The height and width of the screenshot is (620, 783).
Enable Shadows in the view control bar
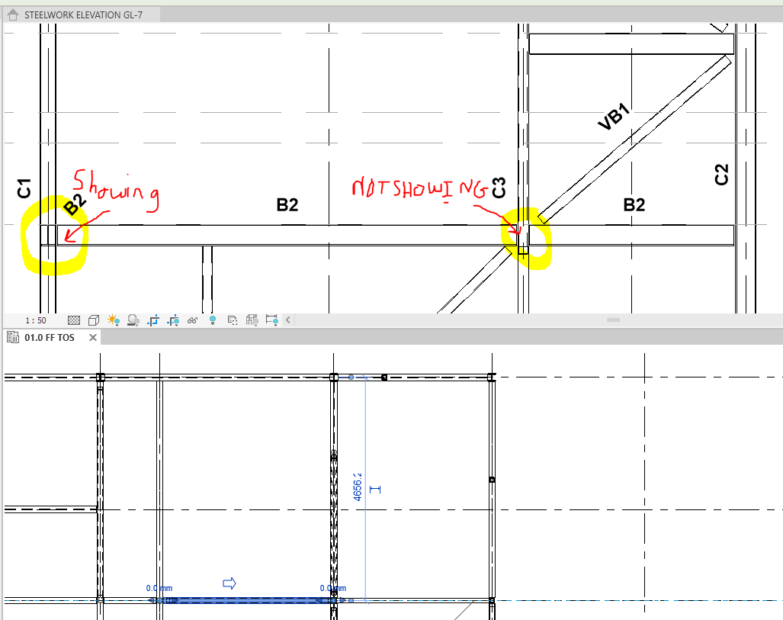click(133, 320)
